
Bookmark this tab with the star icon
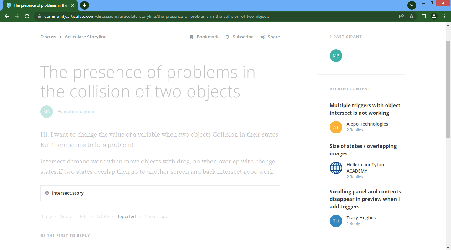(x=412, y=16)
